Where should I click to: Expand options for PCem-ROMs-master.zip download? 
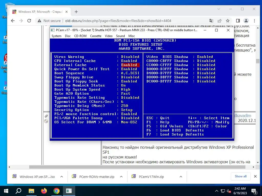tap(121, 177)
